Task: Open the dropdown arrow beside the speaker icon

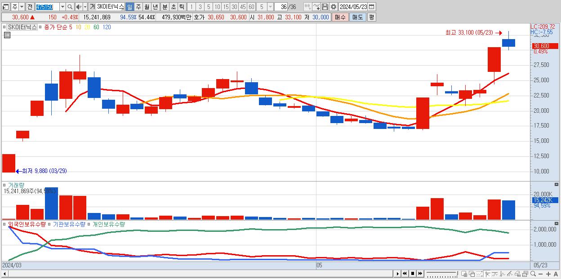Action: coord(85,7)
